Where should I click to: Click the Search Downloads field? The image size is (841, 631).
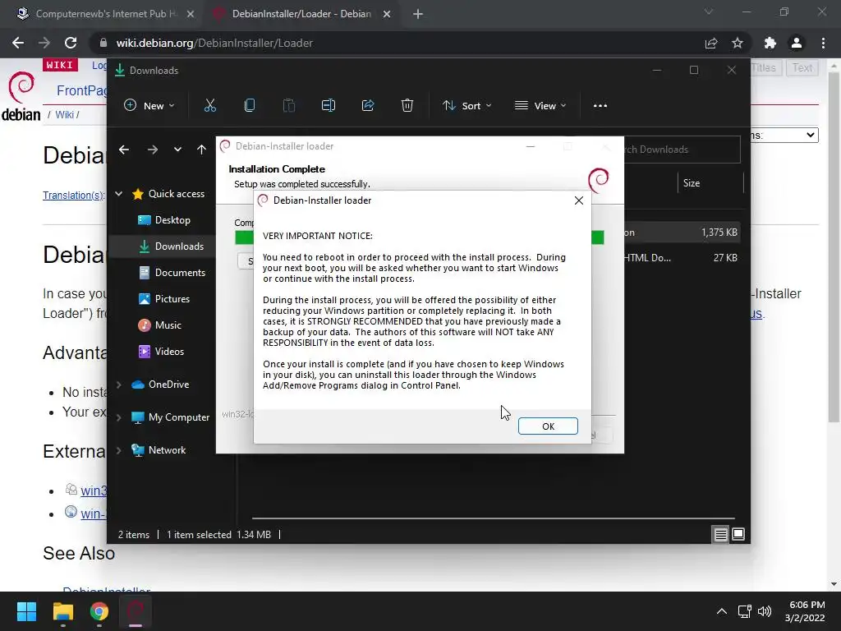coord(682,150)
